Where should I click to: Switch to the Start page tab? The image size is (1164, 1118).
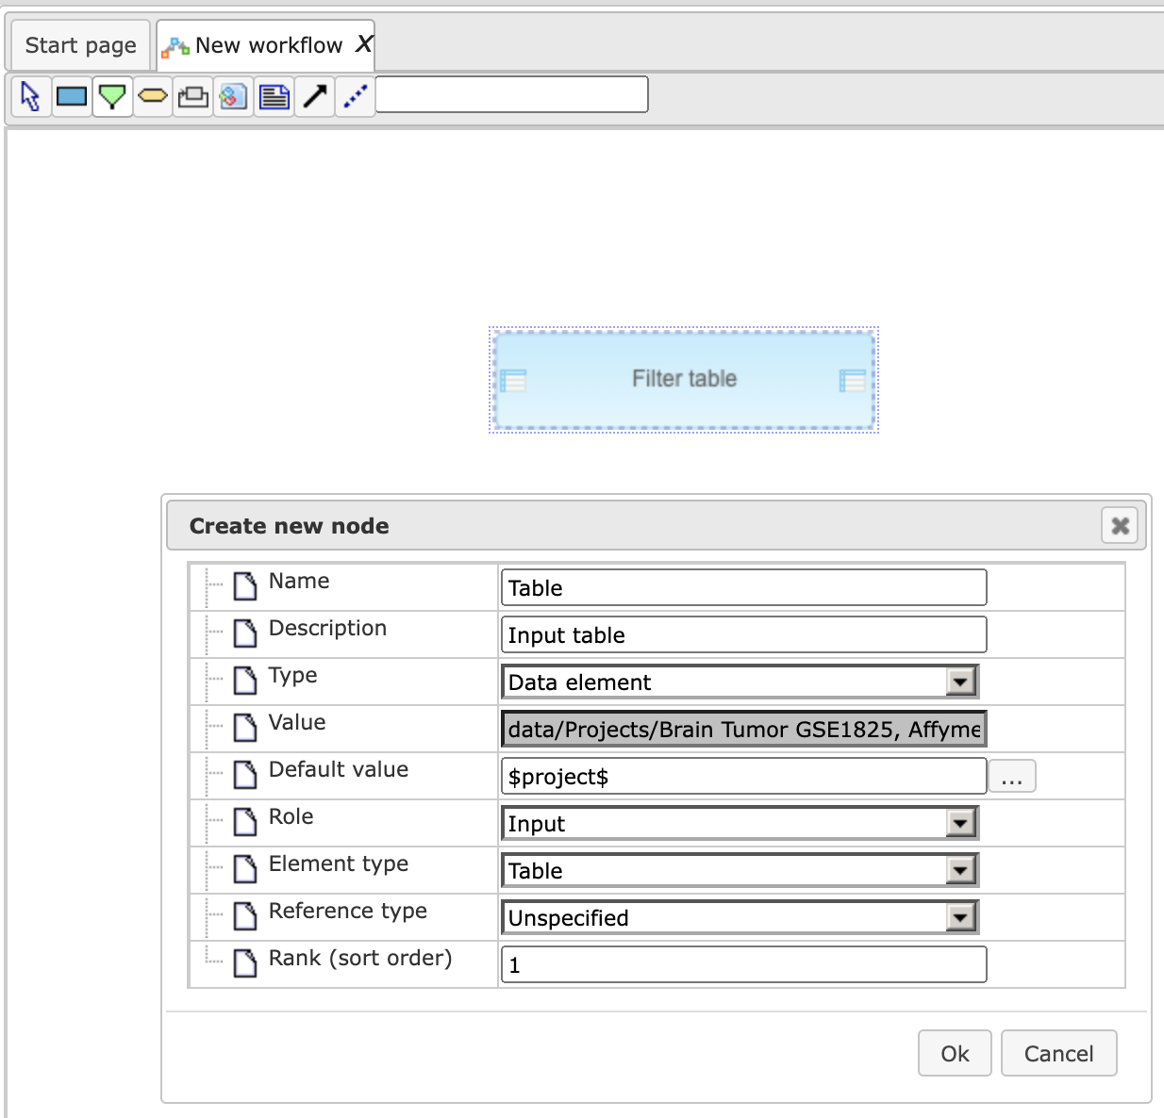pos(80,45)
